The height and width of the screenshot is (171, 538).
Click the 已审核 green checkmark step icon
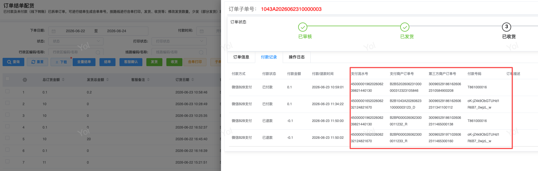pyautogui.click(x=303, y=27)
